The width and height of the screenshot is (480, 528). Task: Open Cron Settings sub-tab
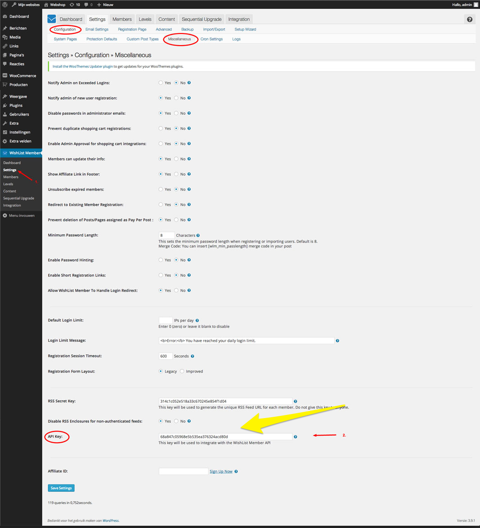[x=211, y=39]
